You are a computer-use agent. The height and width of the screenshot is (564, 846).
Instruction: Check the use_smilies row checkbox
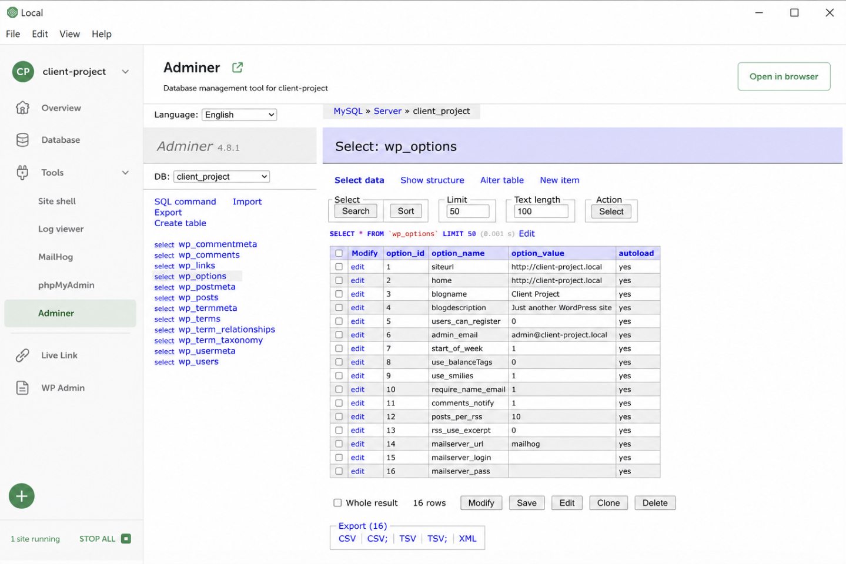pos(339,375)
